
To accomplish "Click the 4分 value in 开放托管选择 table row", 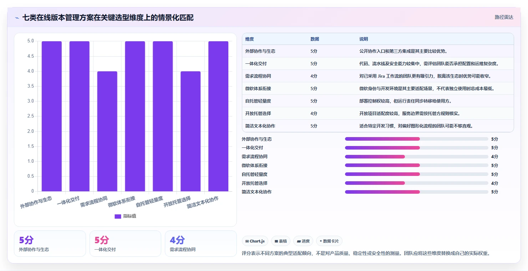I will pos(314,114).
